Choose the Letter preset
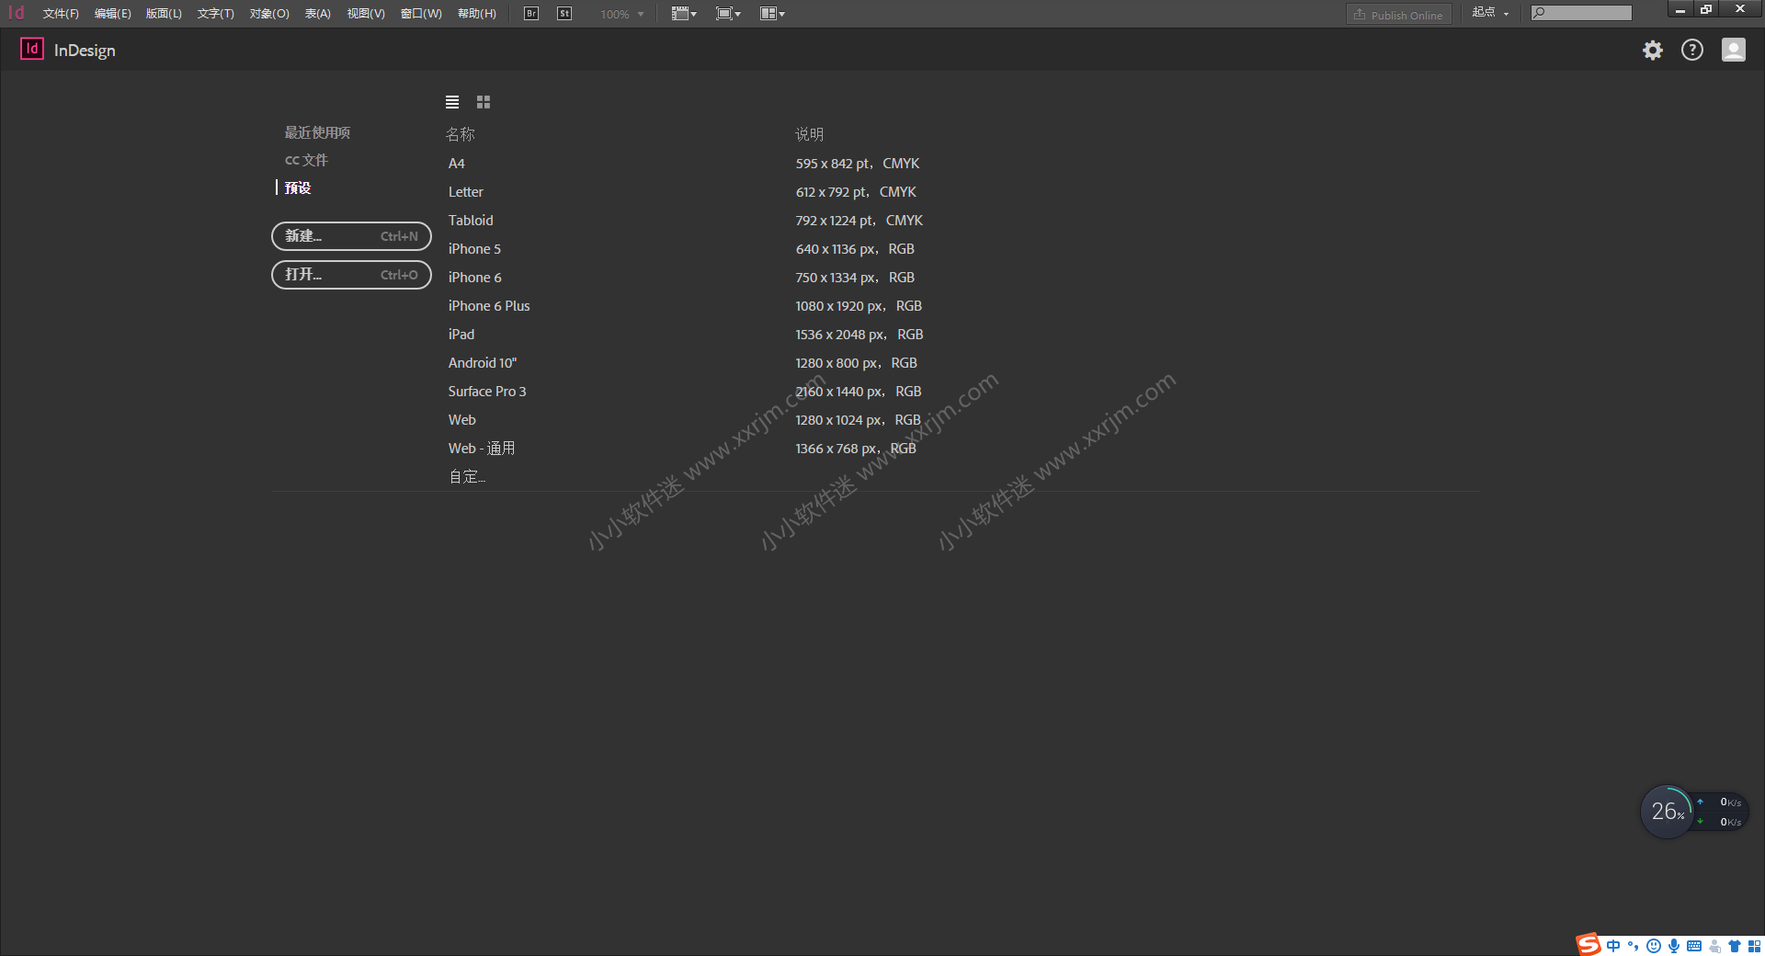Viewport: 1765px width, 956px height. click(465, 192)
